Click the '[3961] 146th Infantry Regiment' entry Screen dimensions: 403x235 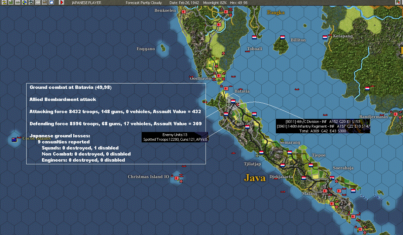pos(323,126)
